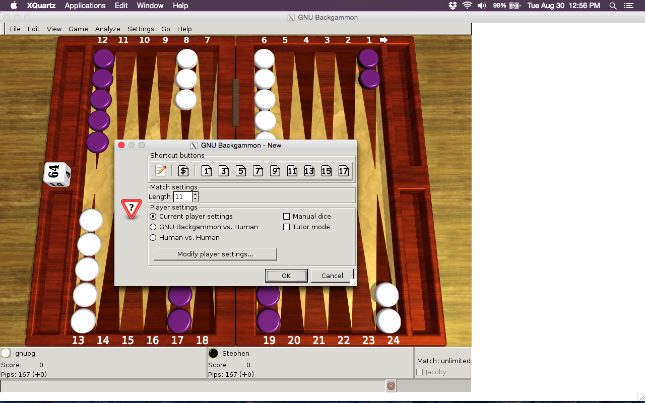Click the status bar message field
Viewport: 645px width, 403px height.
[193, 386]
